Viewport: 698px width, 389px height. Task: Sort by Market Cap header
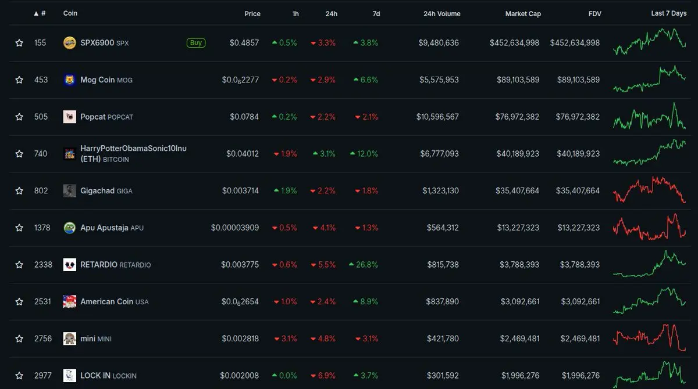tap(523, 13)
